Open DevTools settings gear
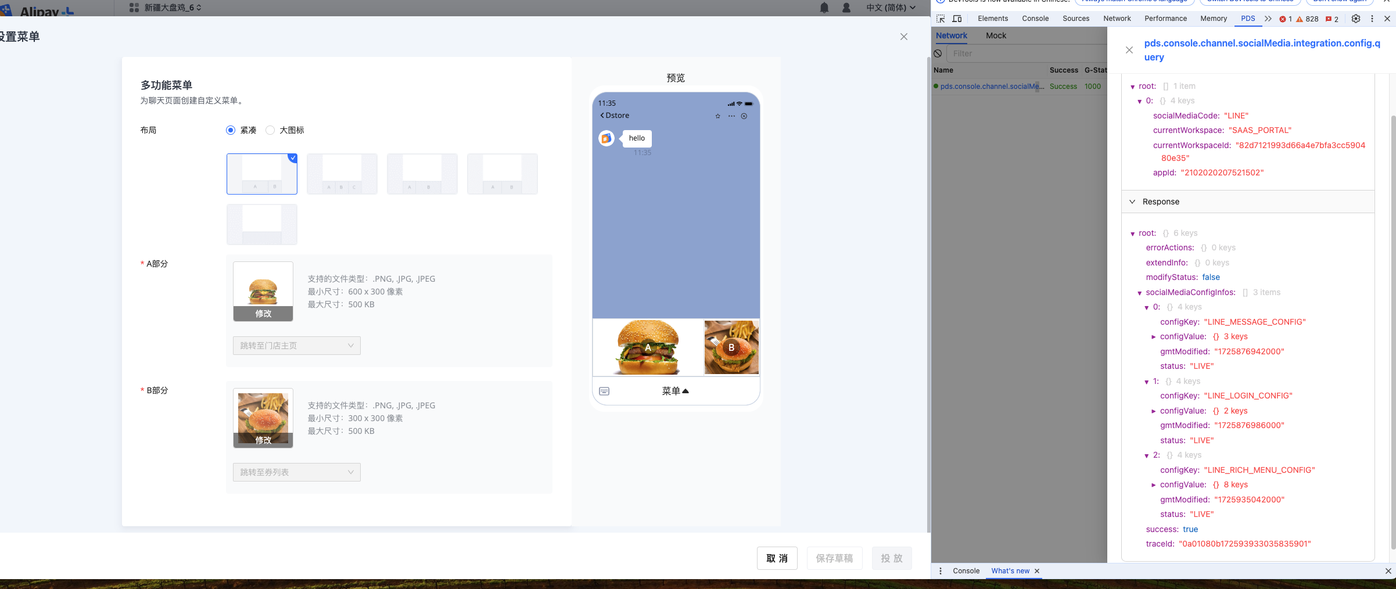Image resolution: width=1396 pixels, height=589 pixels. (1356, 19)
